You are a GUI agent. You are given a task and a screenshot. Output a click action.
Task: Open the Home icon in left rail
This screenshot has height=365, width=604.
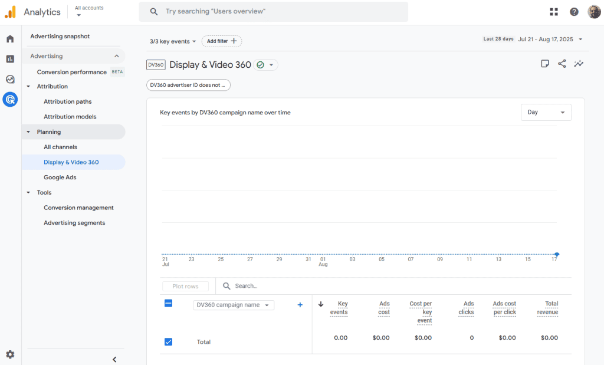[x=10, y=39]
